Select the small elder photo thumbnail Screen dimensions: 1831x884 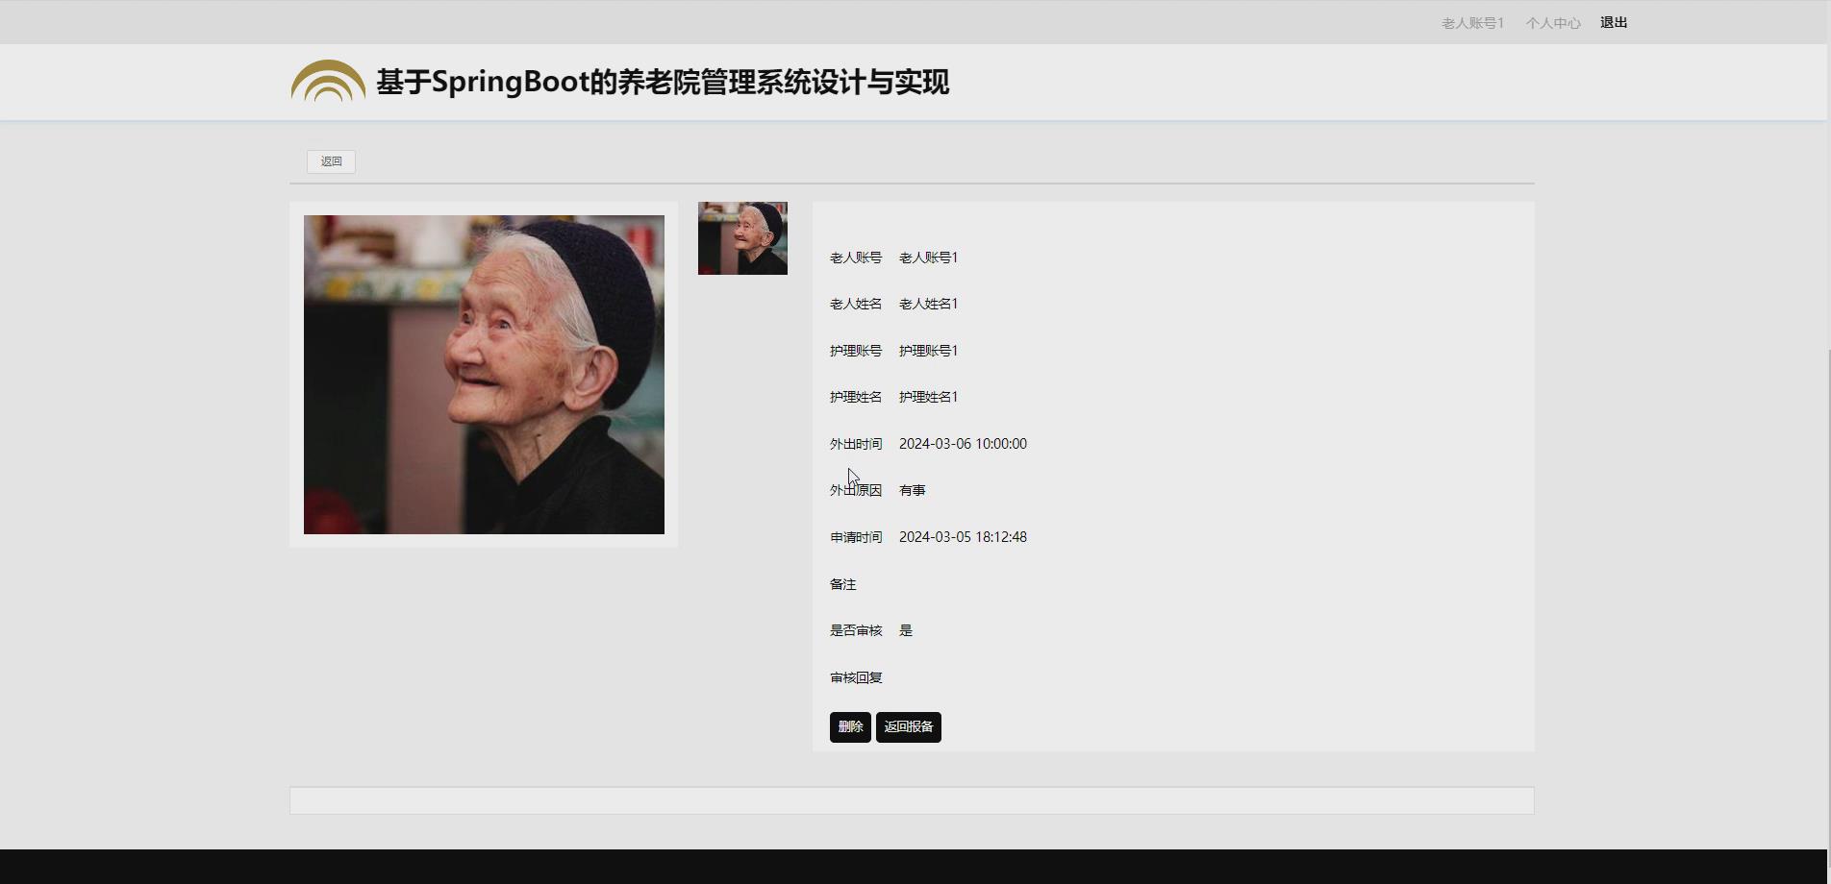click(x=741, y=237)
